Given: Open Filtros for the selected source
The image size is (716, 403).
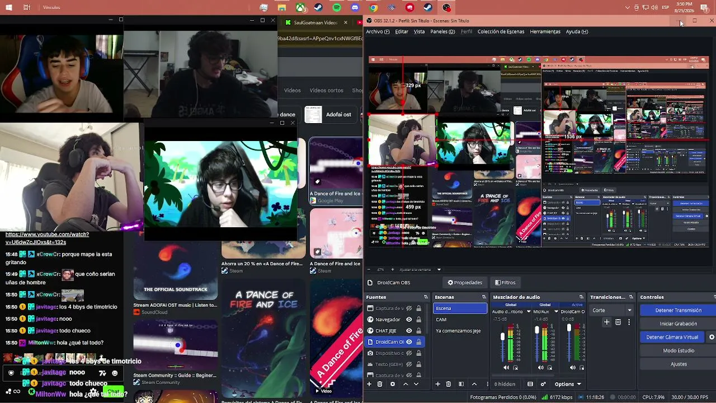Looking at the screenshot, I should (505, 283).
